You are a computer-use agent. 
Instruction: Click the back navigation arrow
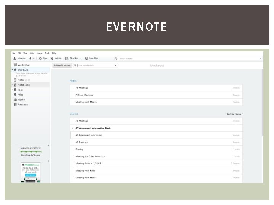30,58
